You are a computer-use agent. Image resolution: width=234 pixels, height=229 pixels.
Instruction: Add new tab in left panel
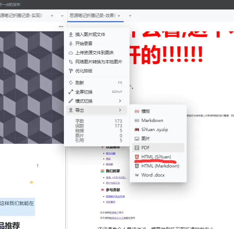pos(52,16)
